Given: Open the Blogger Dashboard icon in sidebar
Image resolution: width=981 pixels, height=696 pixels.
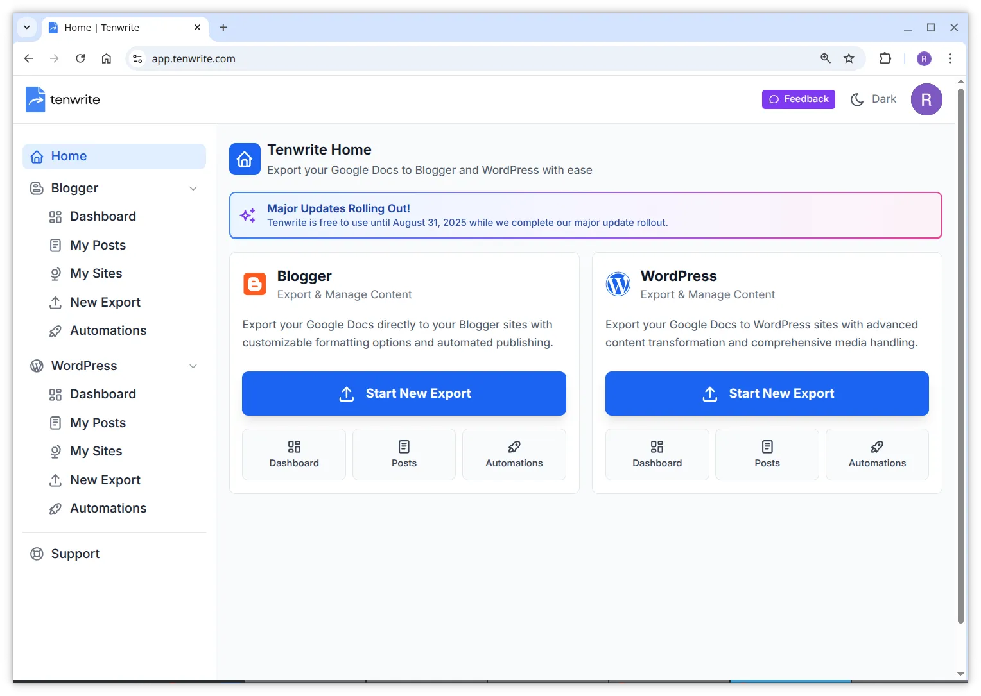Looking at the screenshot, I should pyautogui.click(x=55, y=216).
